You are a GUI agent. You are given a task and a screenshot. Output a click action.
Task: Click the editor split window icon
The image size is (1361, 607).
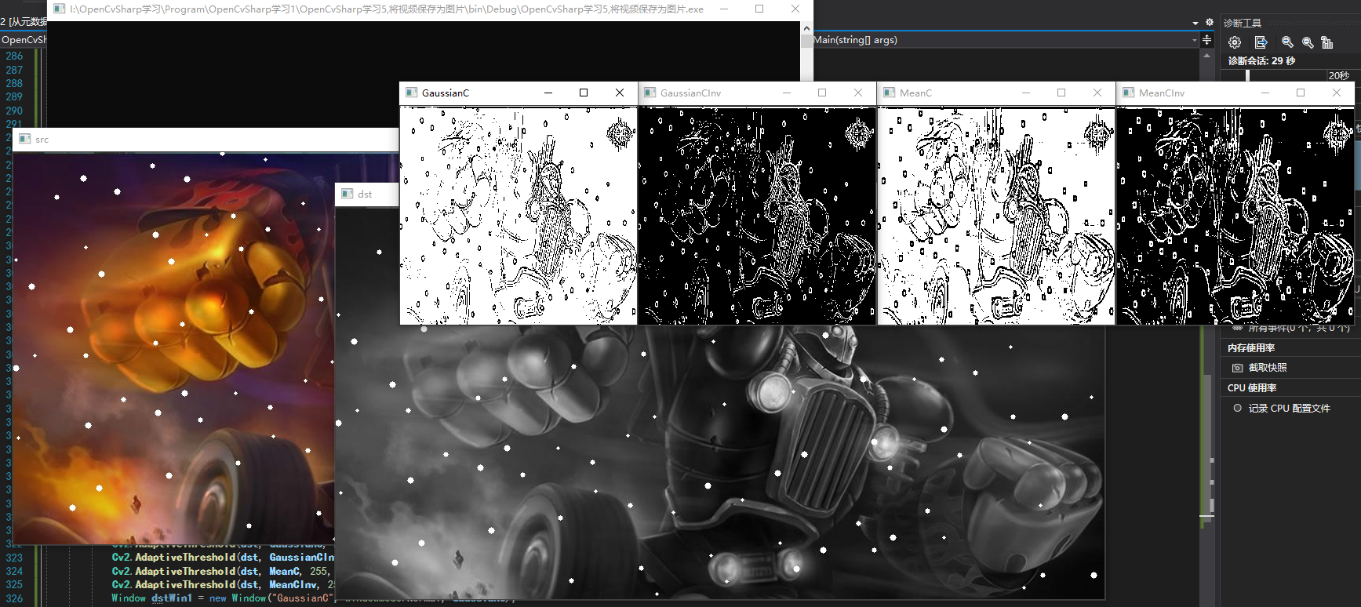click(1206, 40)
